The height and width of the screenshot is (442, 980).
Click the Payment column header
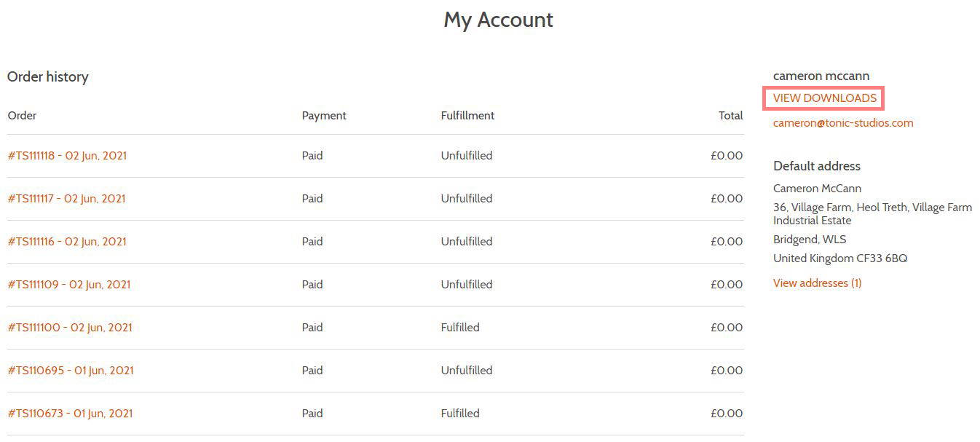click(x=324, y=115)
